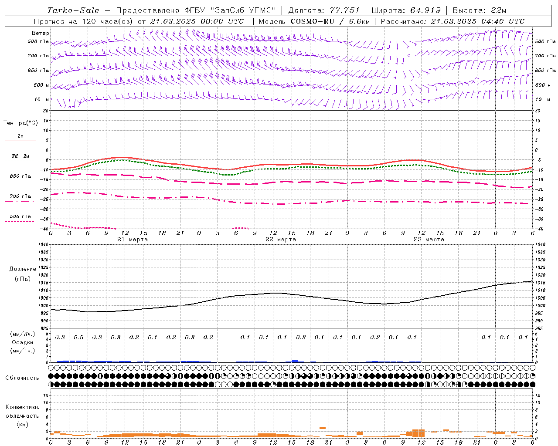Click the model name COSMO-RU / 6.6км

click(x=330, y=21)
